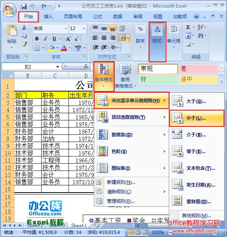Center text horizontally
Viewport: 227px width, 237px height.
104,38
